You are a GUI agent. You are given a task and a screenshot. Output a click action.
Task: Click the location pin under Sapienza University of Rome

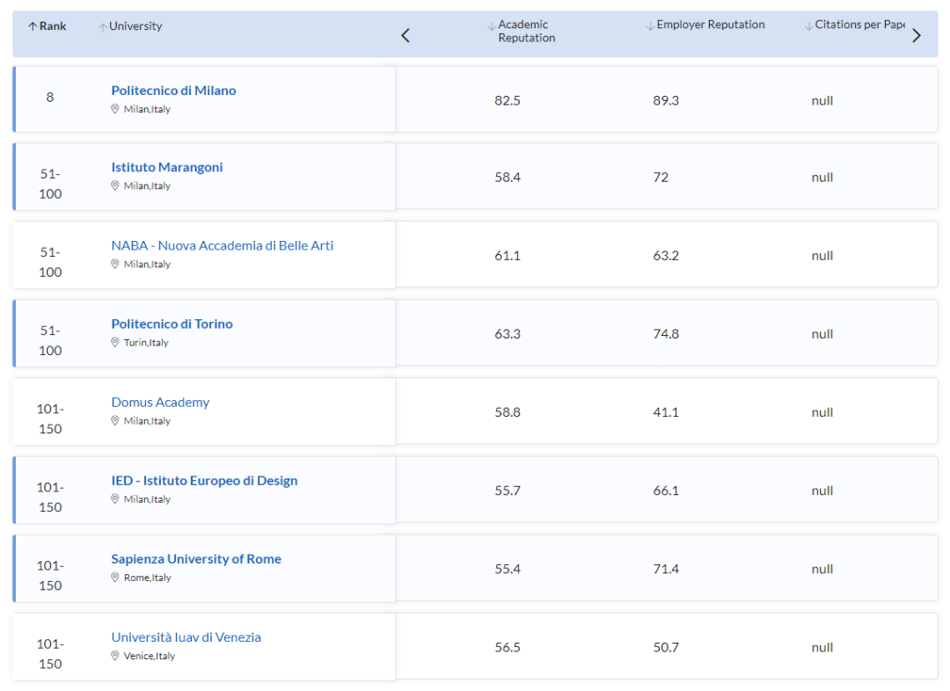pos(114,578)
